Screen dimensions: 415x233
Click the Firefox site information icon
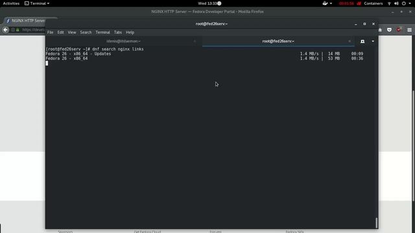coord(13,30)
